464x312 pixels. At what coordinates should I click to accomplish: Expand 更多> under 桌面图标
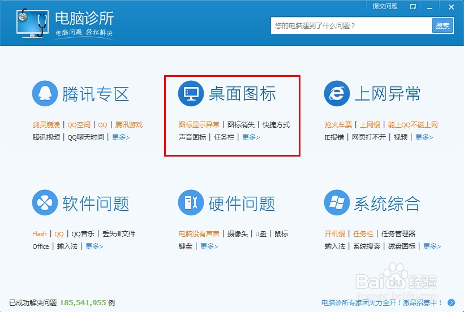pyautogui.click(x=251, y=137)
